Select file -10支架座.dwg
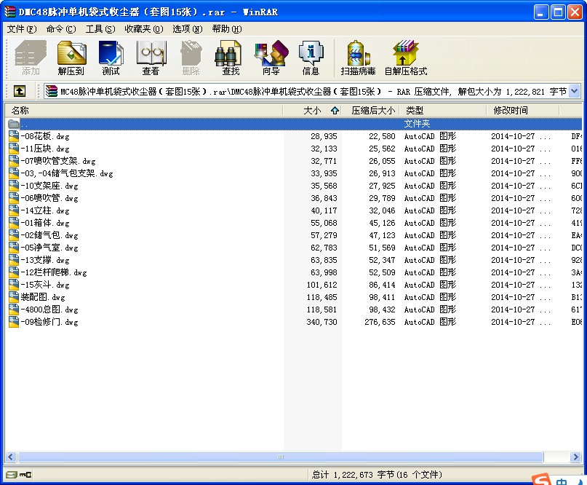 pos(49,186)
